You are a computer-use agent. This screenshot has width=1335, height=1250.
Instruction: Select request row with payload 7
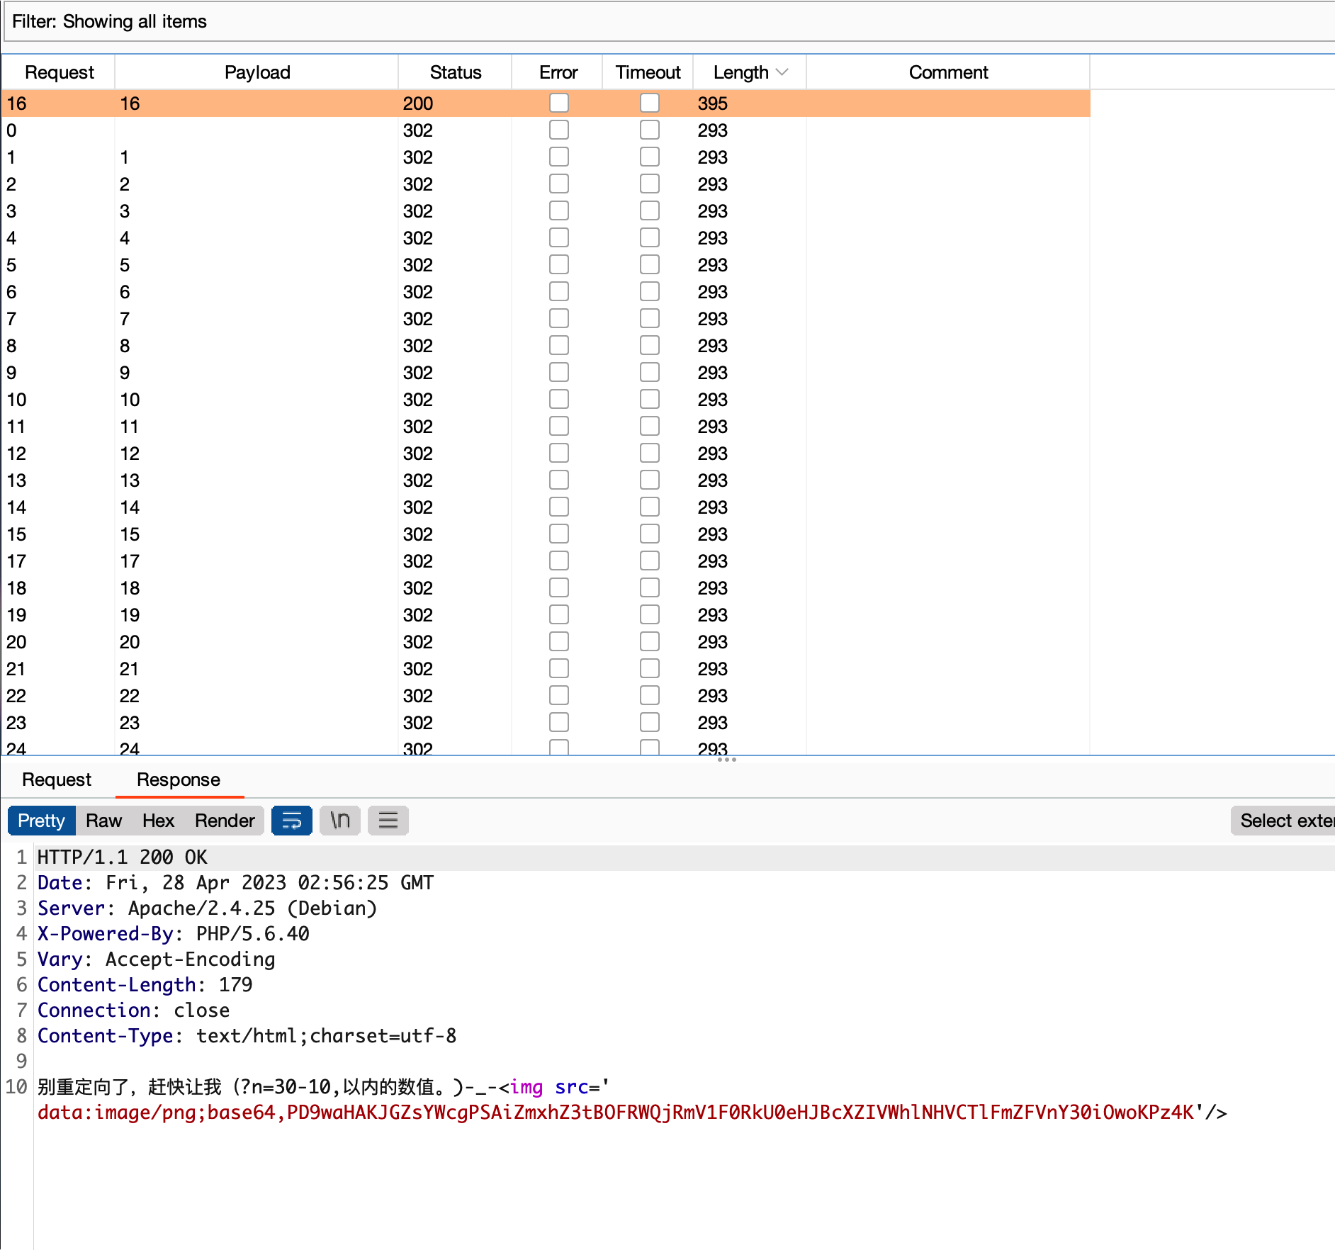tap(546, 319)
